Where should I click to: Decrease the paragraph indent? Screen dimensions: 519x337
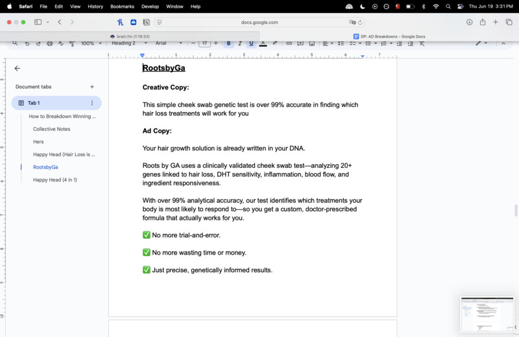400,43
